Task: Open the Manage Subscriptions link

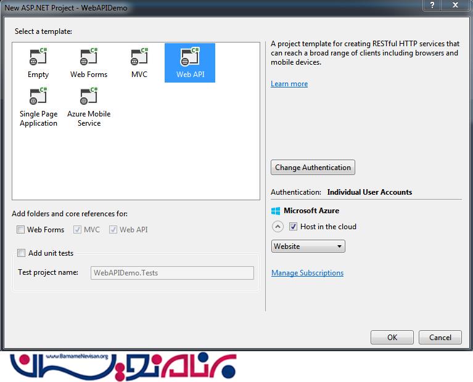Action: (x=307, y=273)
